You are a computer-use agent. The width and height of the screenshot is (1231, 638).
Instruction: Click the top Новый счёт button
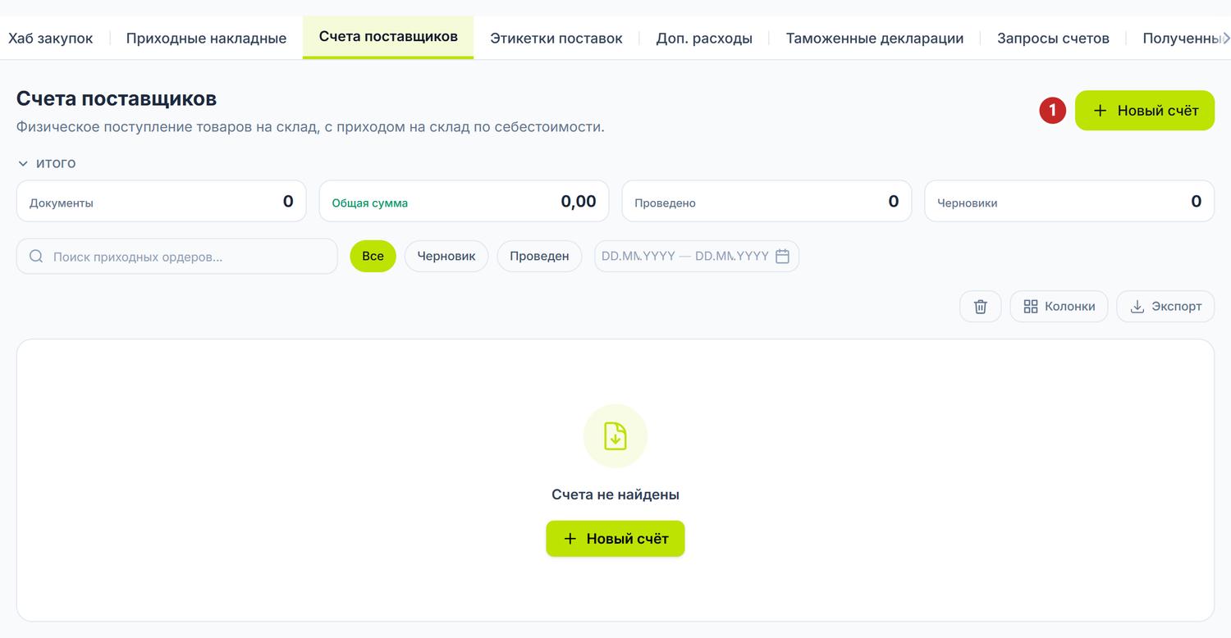click(1145, 111)
